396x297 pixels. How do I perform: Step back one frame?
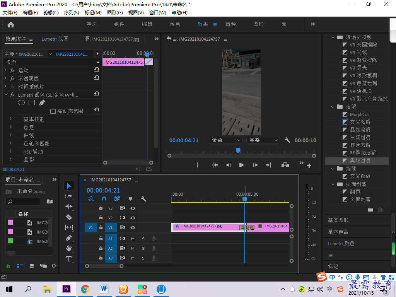(x=228, y=165)
